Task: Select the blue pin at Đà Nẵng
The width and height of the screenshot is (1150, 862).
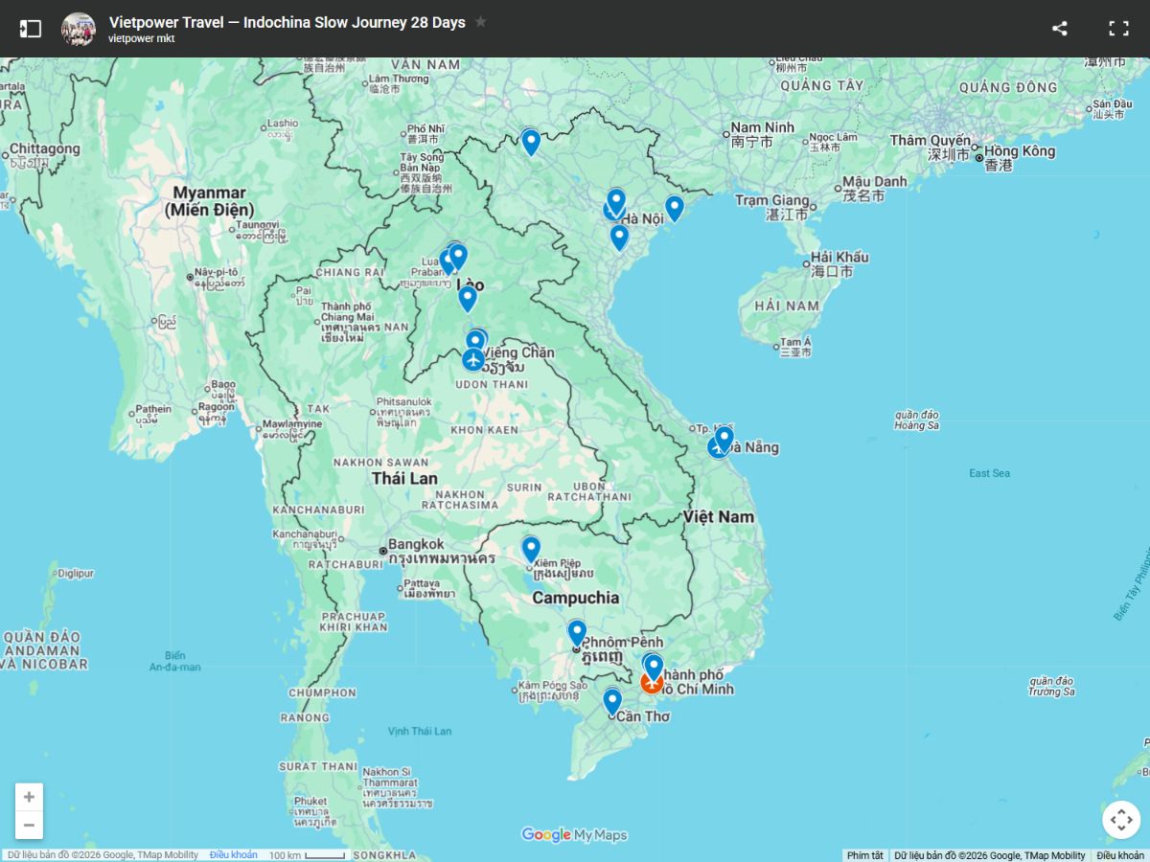Action: [724, 439]
